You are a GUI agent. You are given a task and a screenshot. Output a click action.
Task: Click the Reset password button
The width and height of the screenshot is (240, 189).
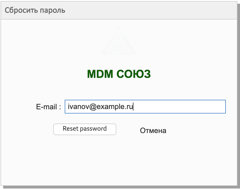tap(84, 129)
